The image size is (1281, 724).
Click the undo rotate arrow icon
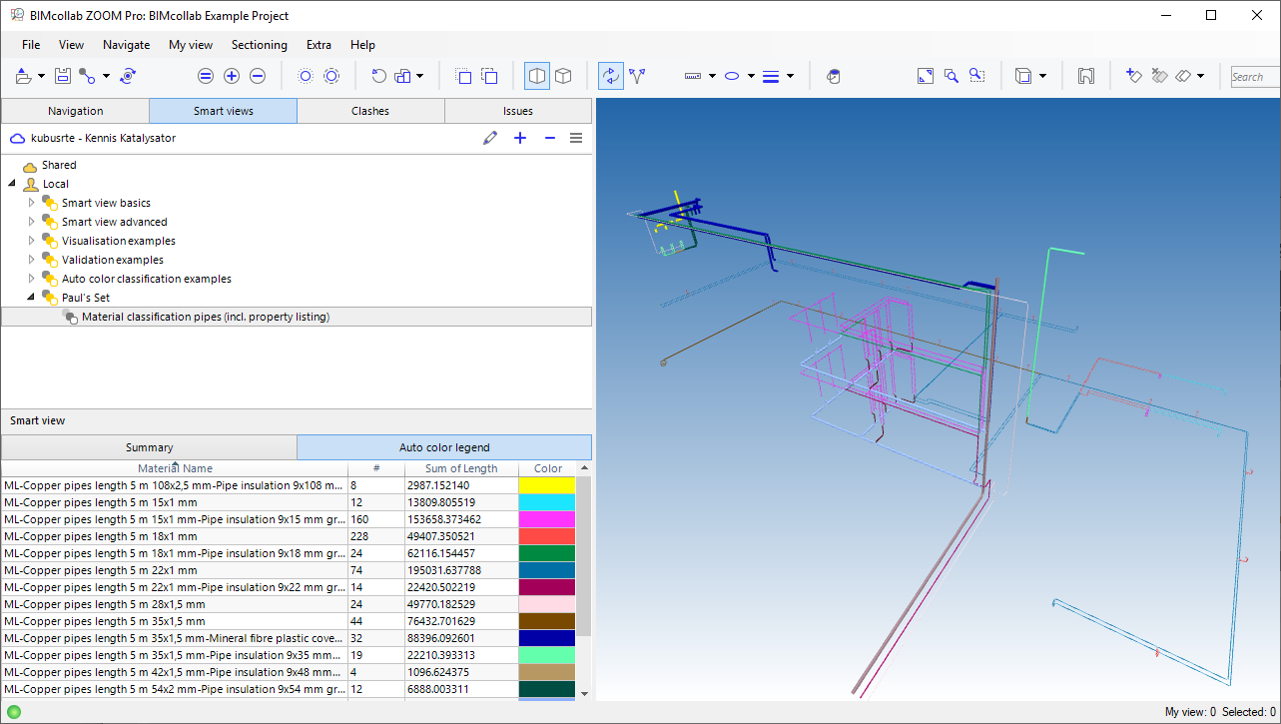click(378, 76)
